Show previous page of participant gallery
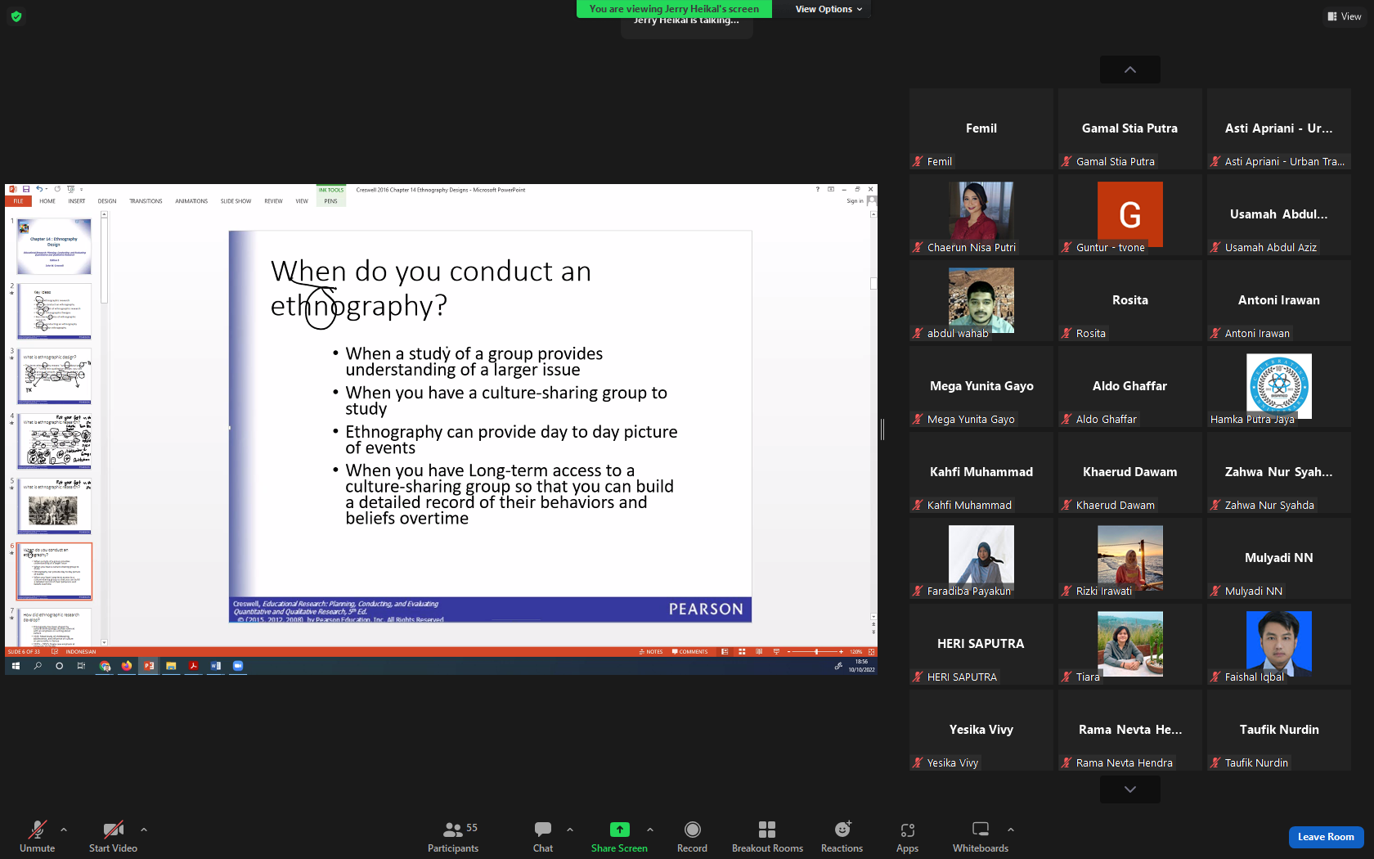Viewport: 1374px width, 859px height. [1130, 70]
